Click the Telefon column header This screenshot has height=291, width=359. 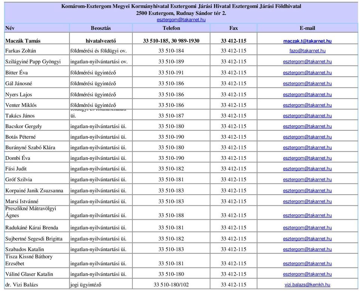click(x=171, y=28)
